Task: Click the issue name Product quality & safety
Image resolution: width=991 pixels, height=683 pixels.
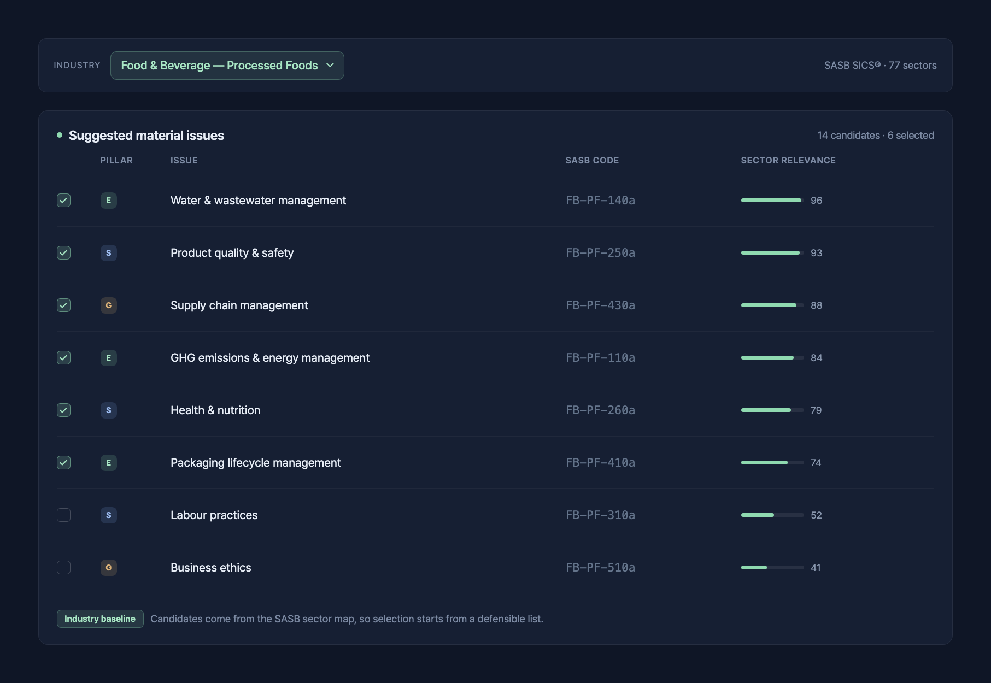Action: [232, 253]
